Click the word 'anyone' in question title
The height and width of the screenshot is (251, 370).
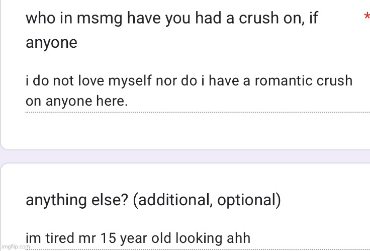51,43
